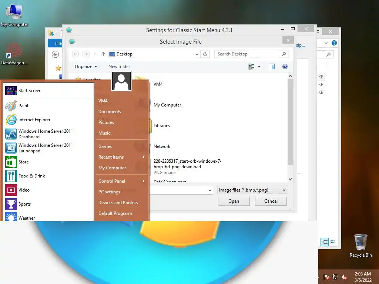Select My Computer in the file list
Image resolution: width=379 pixels, height=284 pixels.
[x=167, y=105]
